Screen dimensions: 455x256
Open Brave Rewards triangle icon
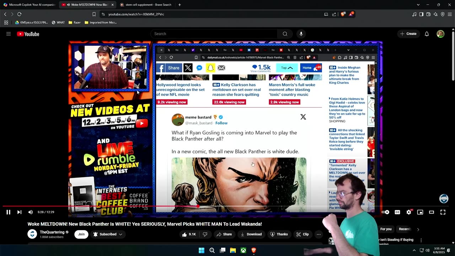[x=351, y=14]
